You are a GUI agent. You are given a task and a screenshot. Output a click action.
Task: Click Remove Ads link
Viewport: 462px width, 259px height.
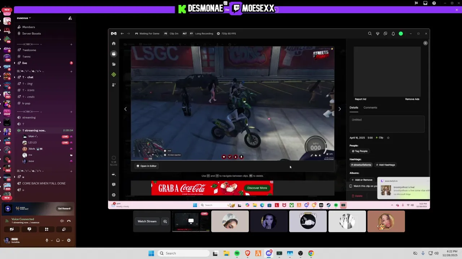point(412,99)
